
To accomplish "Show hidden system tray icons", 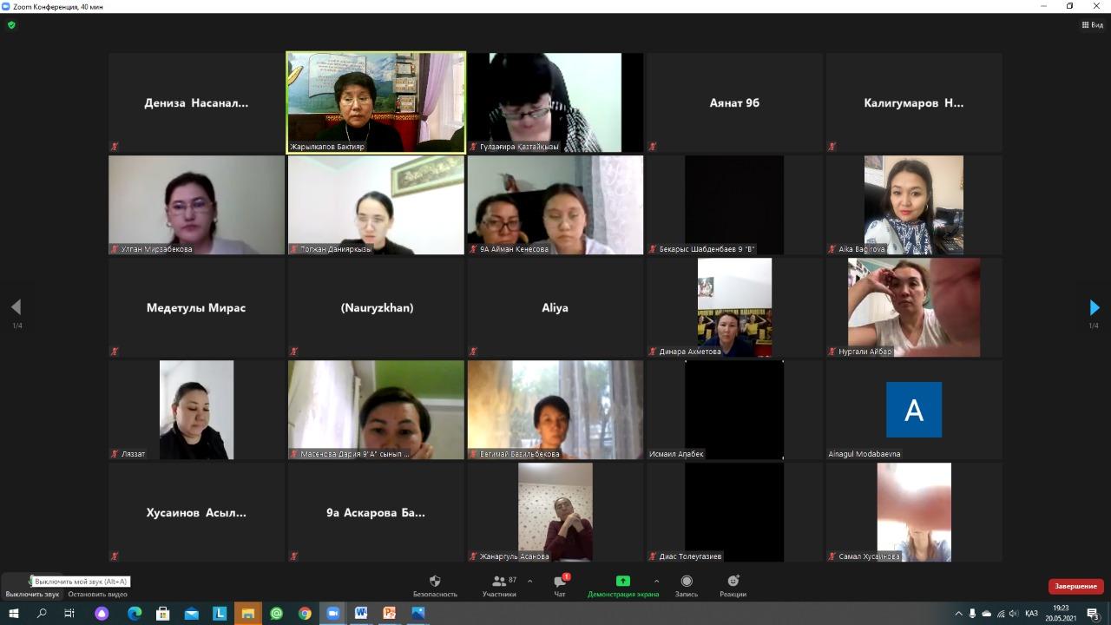I will click(958, 614).
